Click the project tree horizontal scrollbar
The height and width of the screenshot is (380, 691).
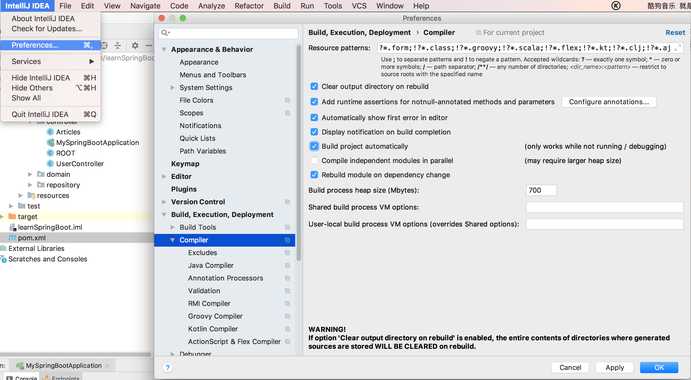click(x=76, y=354)
